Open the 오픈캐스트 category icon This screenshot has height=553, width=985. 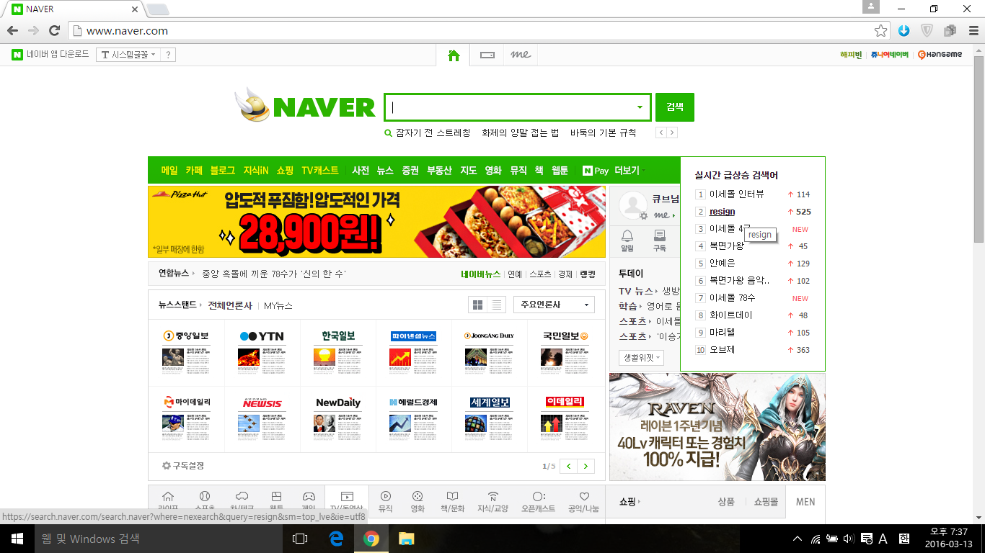pyautogui.click(x=539, y=501)
